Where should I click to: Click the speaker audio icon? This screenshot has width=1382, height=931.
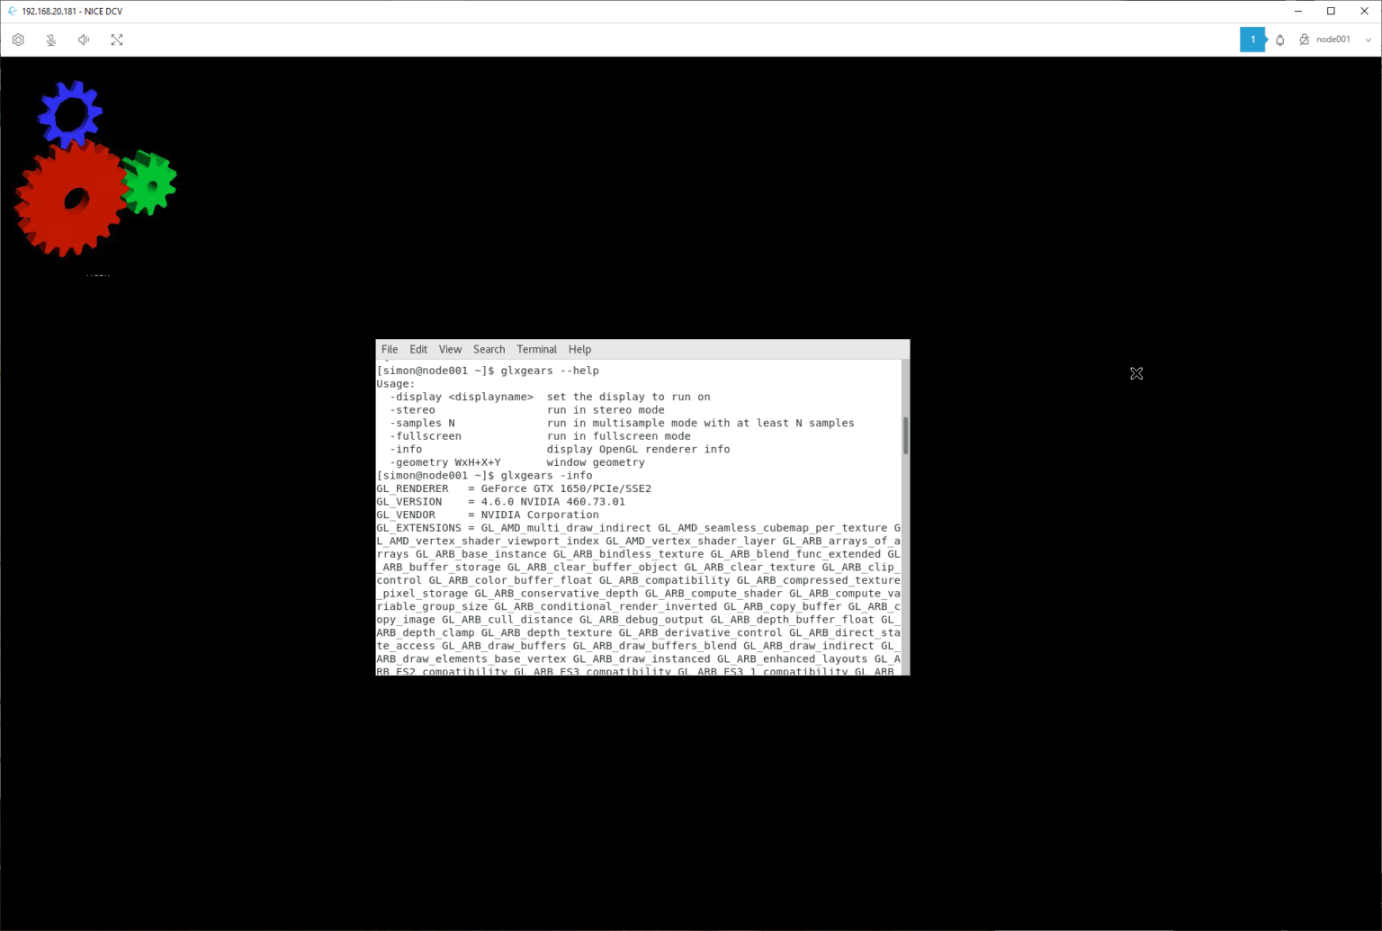(x=84, y=40)
